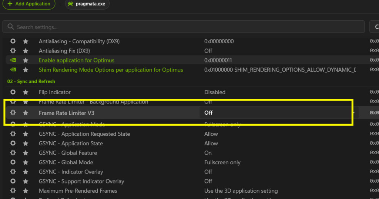379x199 pixels.
Task: Click Allow value of GSYNC - Application State
Action: [x=211, y=143]
